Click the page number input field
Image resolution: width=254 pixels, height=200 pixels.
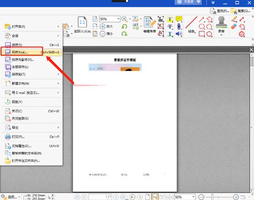[100, 197]
